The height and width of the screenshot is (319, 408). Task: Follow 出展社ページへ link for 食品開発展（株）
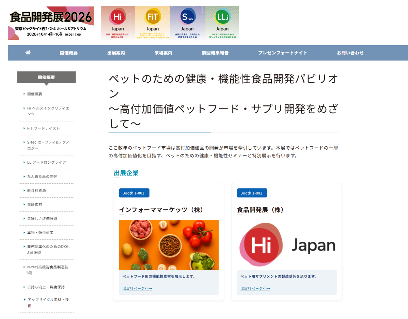point(255,289)
